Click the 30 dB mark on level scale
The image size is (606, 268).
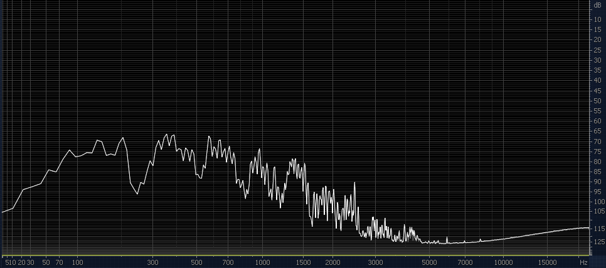point(597,60)
